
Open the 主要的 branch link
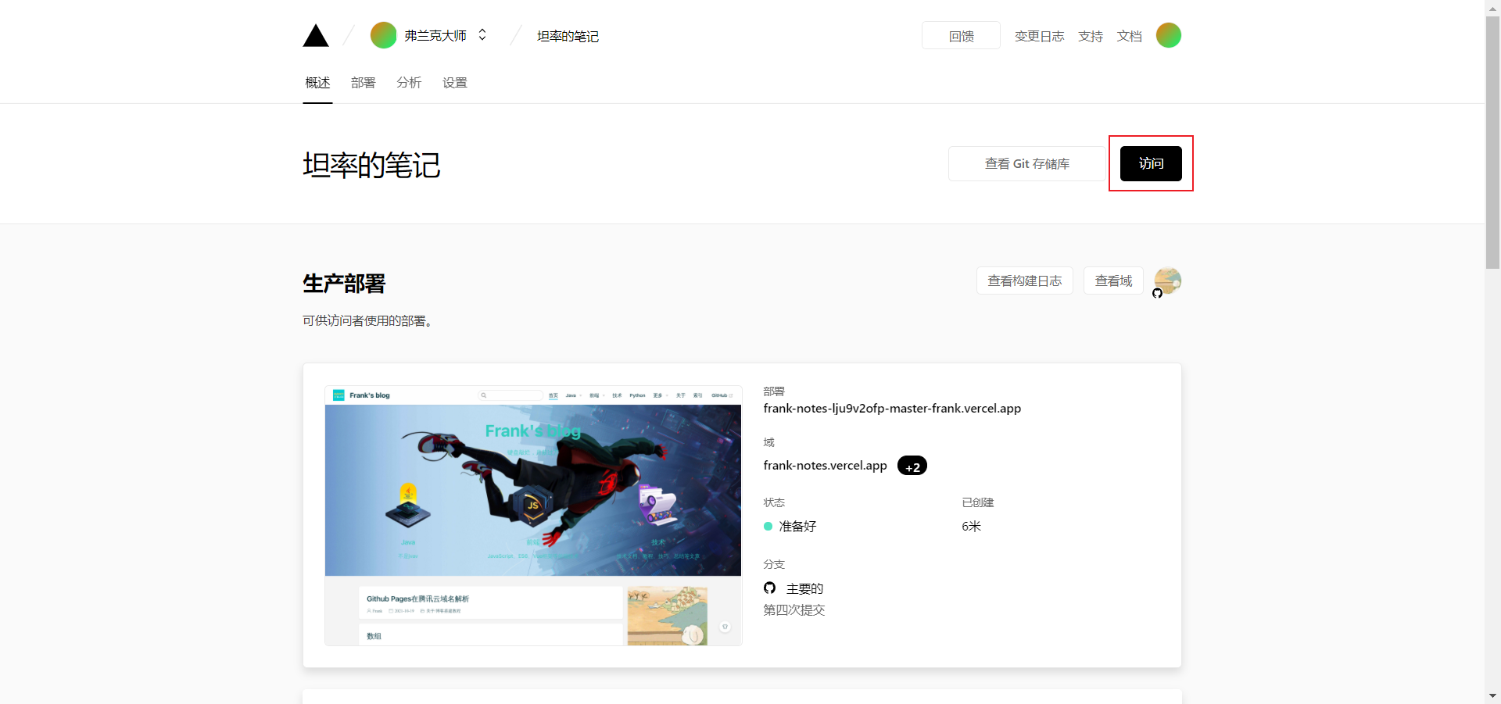tap(804, 589)
